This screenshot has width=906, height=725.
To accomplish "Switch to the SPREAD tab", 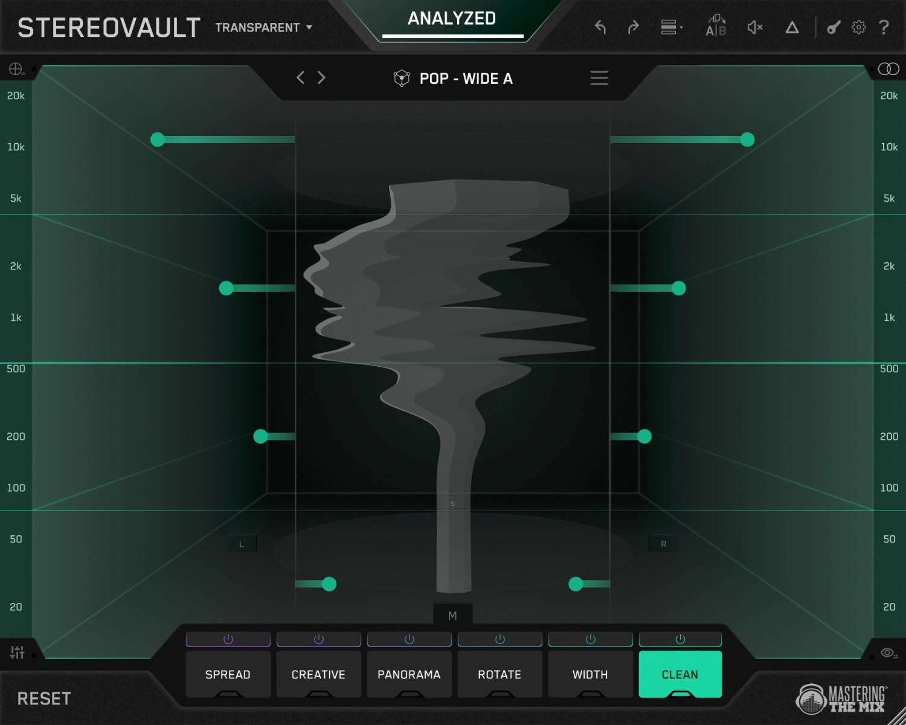I will [228, 674].
